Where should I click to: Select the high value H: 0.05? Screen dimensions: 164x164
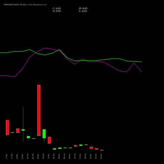pos(83,9)
